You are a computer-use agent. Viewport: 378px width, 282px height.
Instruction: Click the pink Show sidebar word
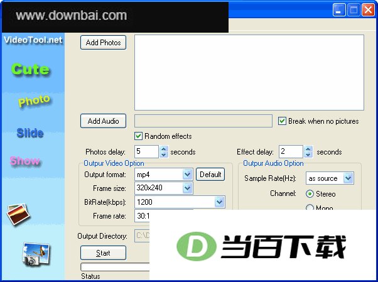point(25,161)
